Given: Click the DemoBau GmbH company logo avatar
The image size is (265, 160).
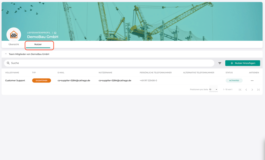Looking at the screenshot, I should (x=14, y=34).
